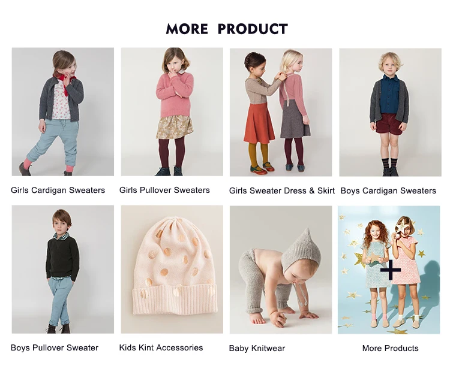Click the Girls Cardigan Sweaters text link
The height and width of the screenshot is (384, 450).
[58, 191]
